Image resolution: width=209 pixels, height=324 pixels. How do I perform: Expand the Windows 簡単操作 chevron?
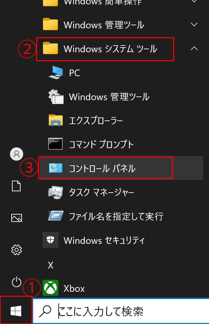click(x=194, y=1)
